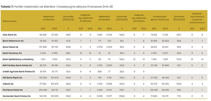
Task: Click the investment assets value '55 335'
Action: 165,84
